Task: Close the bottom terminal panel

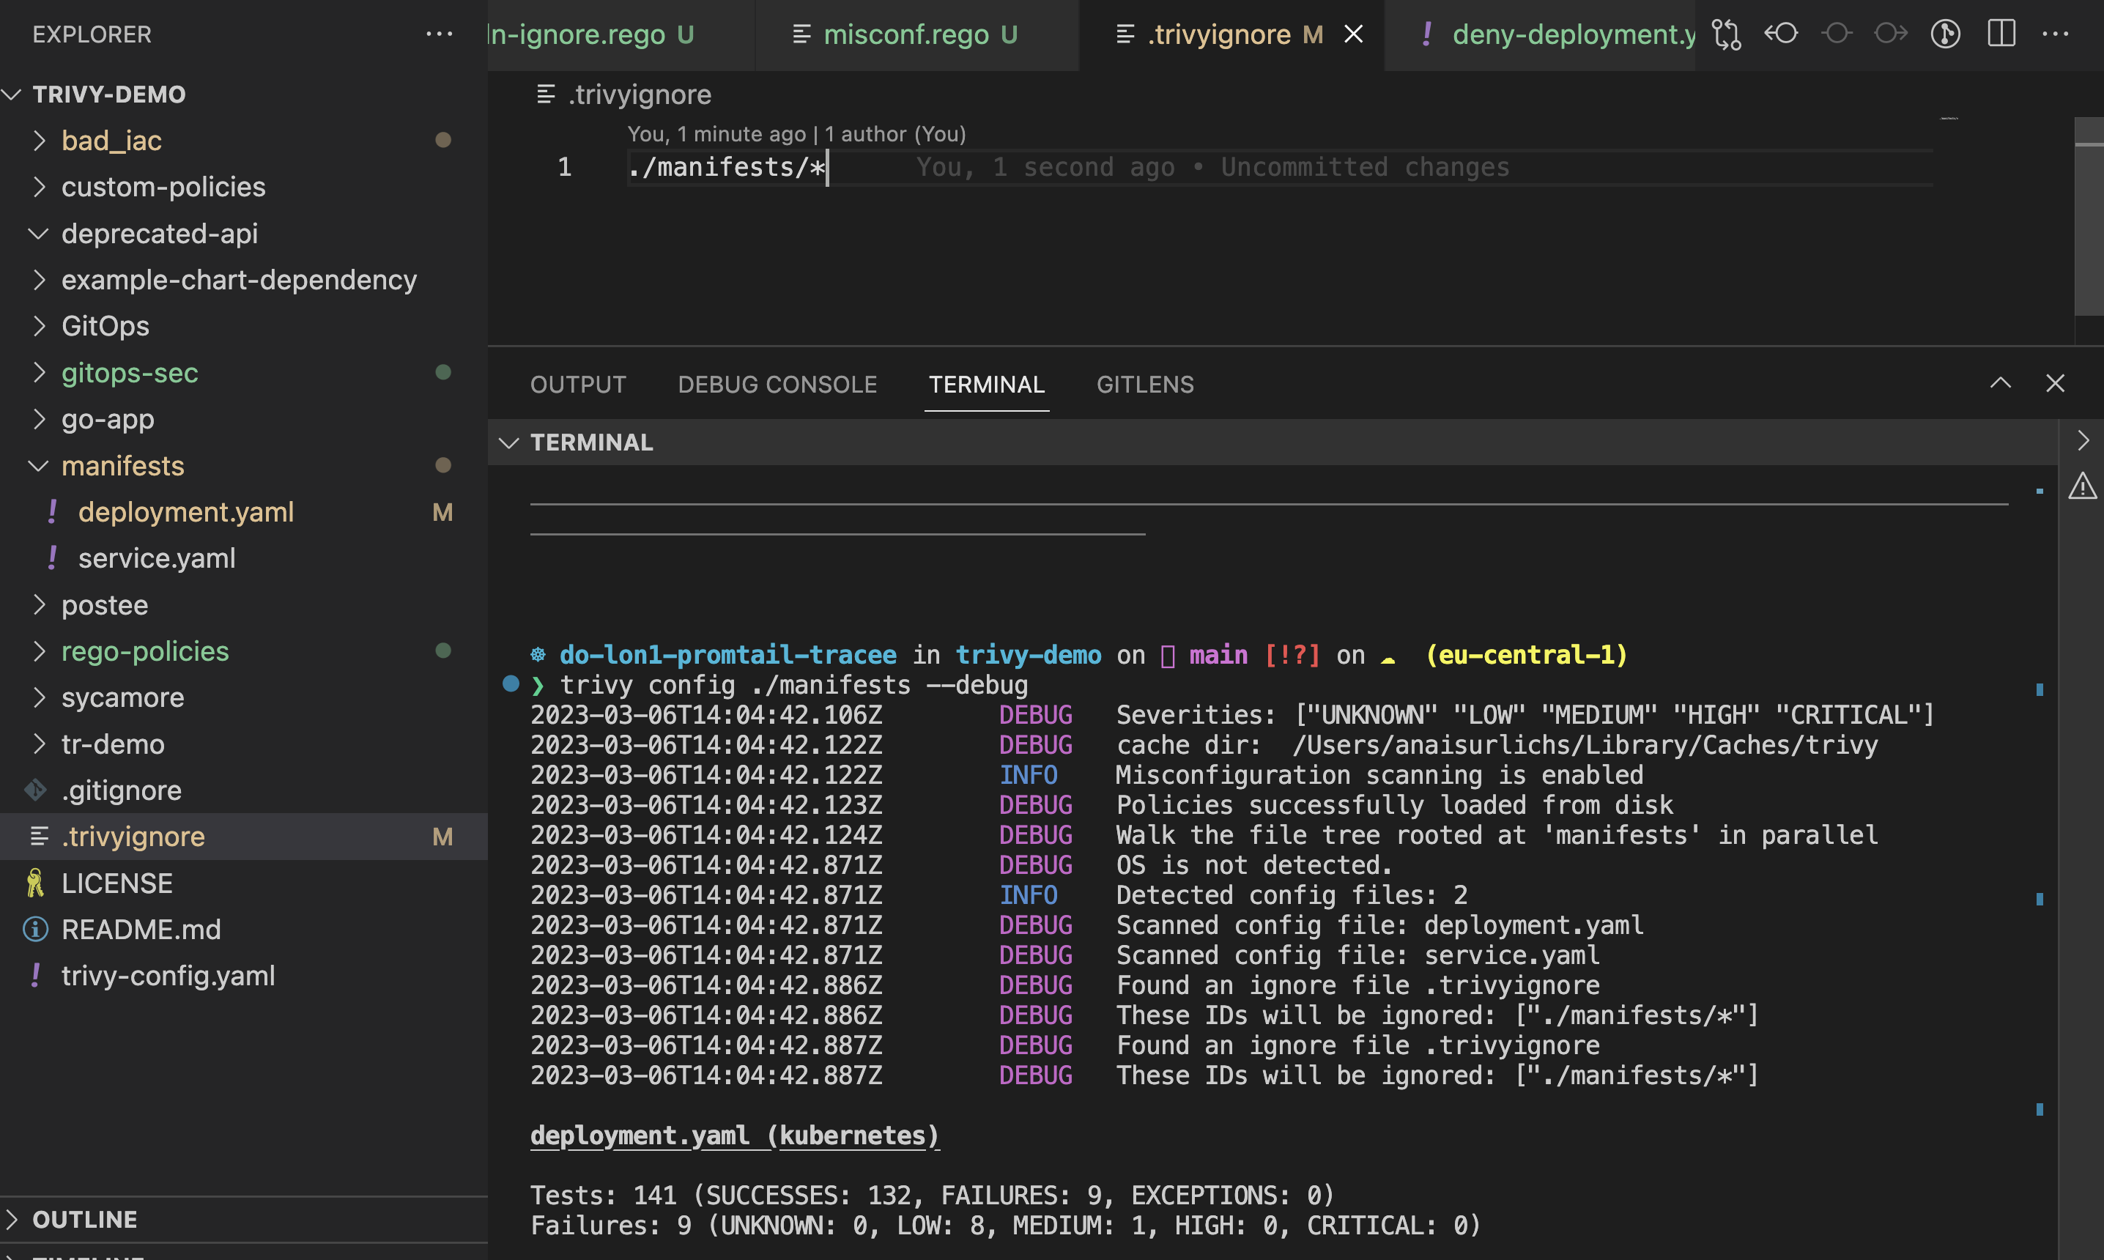Action: point(2055,384)
